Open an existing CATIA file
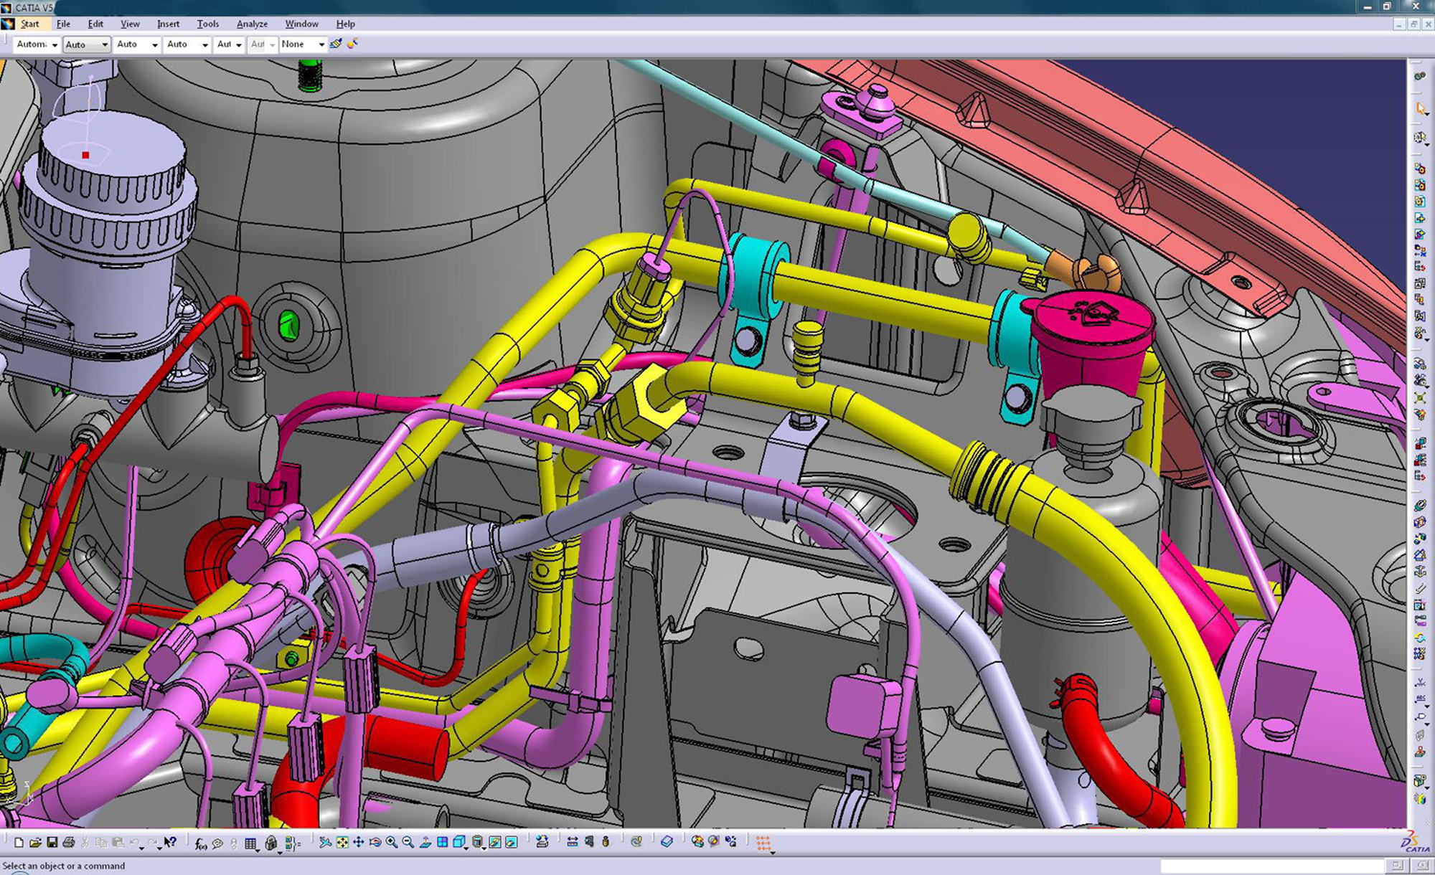The image size is (1435, 875). (x=36, y=844)
